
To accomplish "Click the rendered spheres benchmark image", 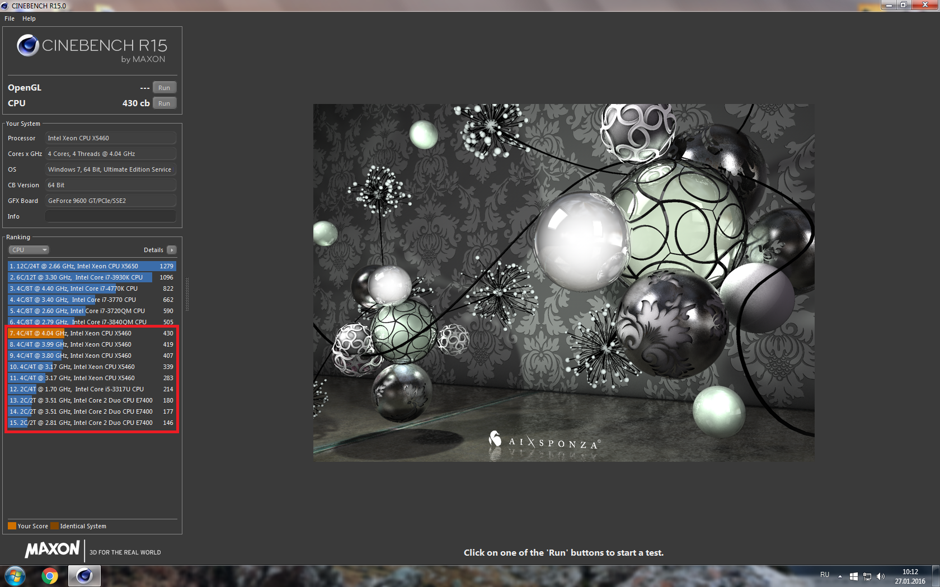I will point(564,283).
